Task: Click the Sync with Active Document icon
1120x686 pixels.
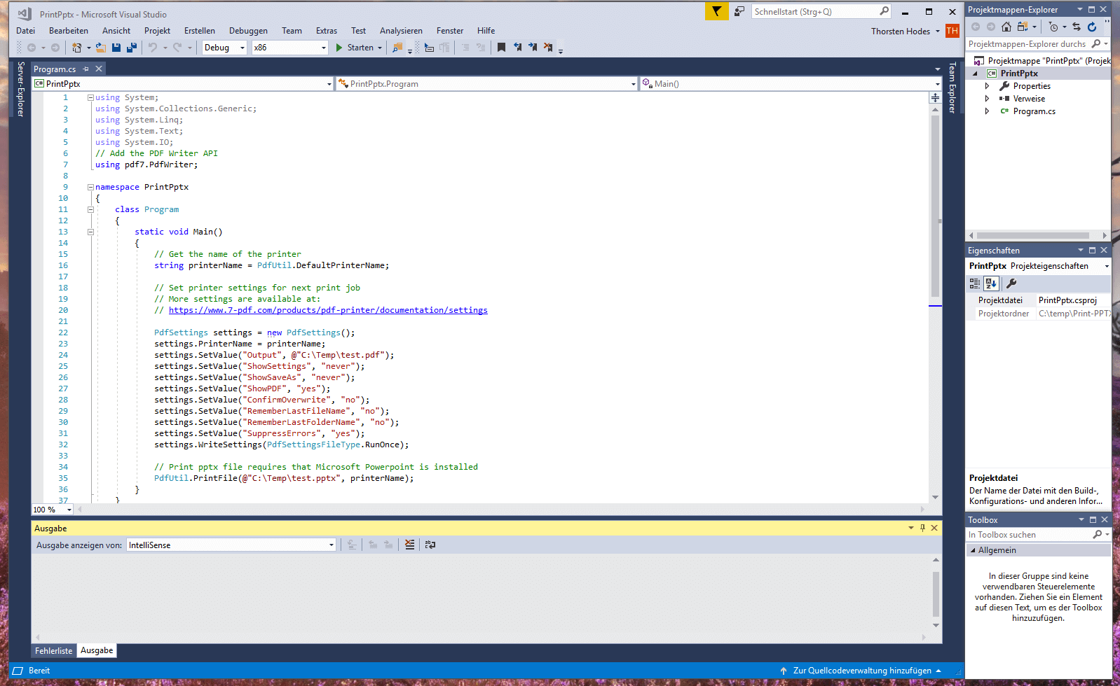Action: click(x=1077, y=27)
